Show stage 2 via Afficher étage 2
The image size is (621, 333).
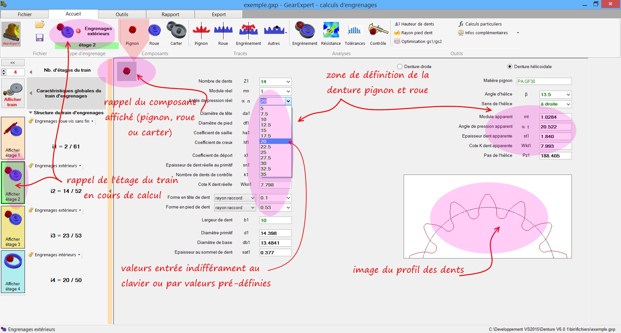tap(13, 182)
